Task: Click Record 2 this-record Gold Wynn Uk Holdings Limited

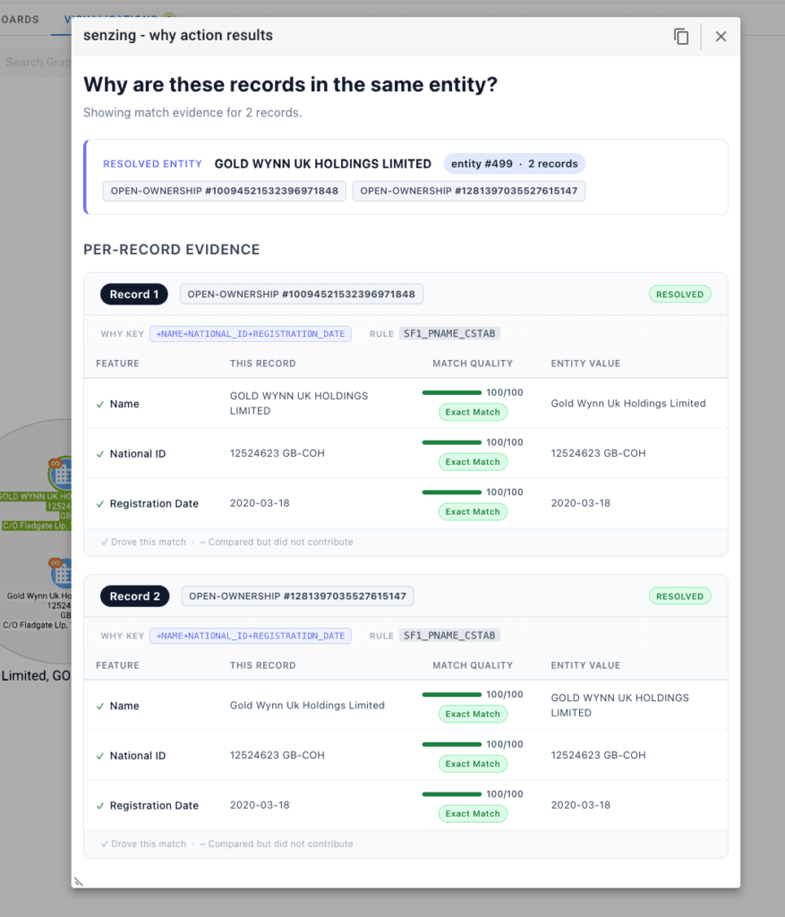Action: point(307,706)
